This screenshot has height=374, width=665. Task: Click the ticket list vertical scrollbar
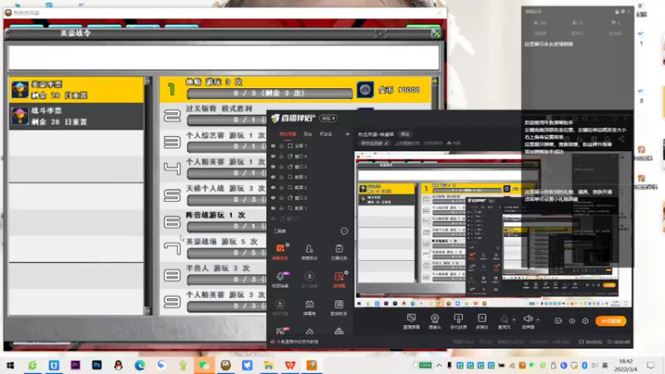(148, 196)
